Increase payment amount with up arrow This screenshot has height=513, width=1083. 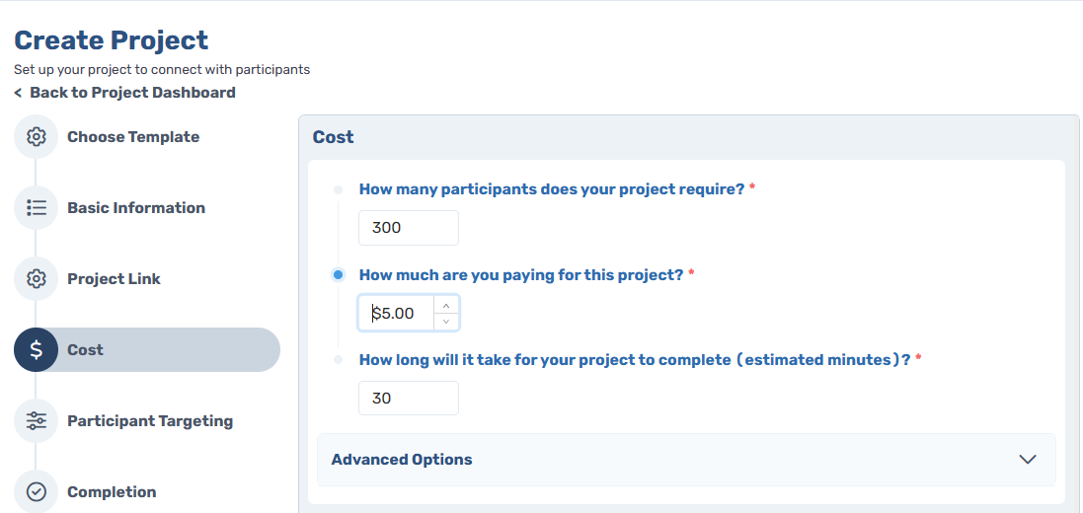click(446, 306)
